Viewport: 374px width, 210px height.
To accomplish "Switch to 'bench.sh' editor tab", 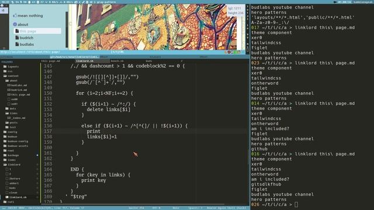I will click(117, 61).
